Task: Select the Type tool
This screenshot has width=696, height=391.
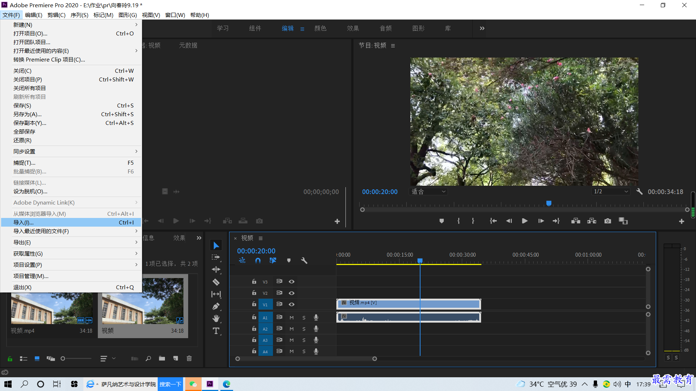Action: tap(216, 331)
